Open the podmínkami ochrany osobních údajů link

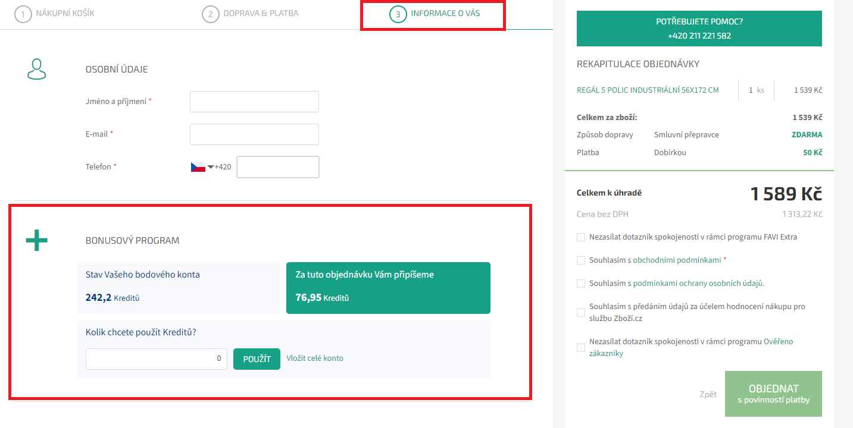point(698,284)
